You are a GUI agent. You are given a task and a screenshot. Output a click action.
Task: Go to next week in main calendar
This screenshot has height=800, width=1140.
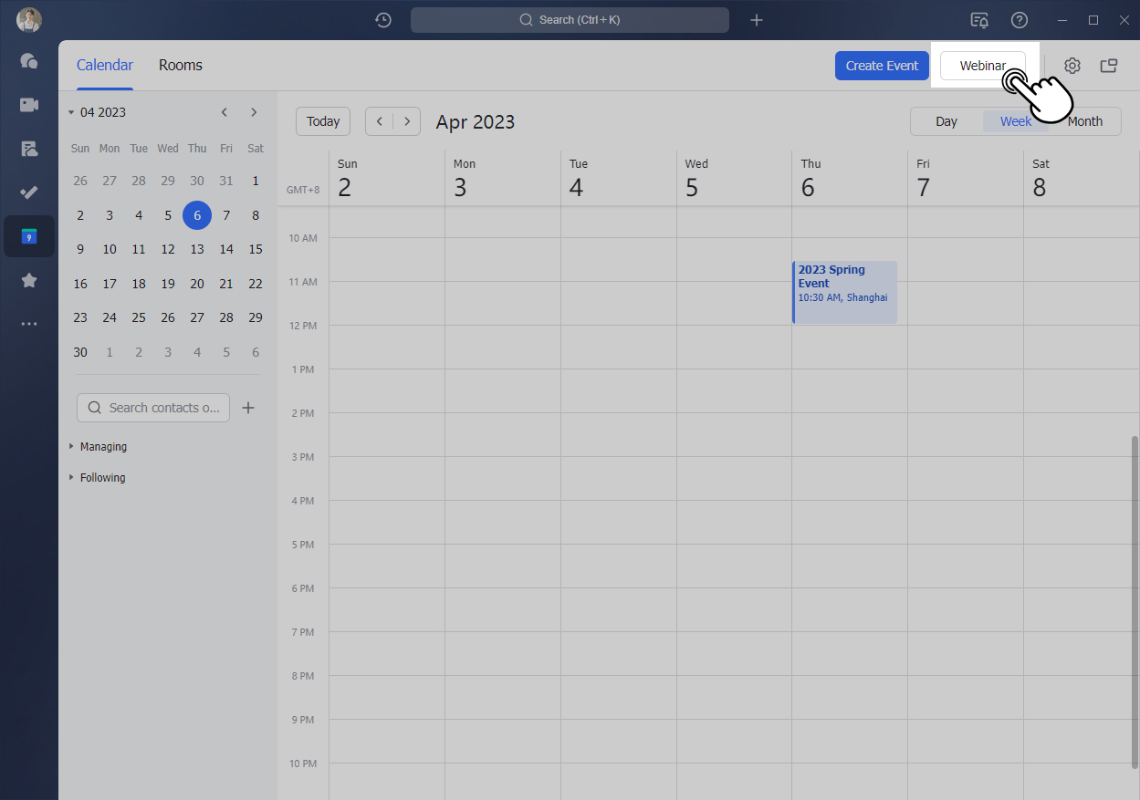(x=407, y=121)
